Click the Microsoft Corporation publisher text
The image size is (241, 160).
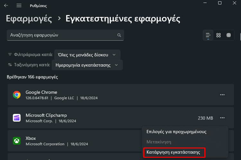click(45, 144)
